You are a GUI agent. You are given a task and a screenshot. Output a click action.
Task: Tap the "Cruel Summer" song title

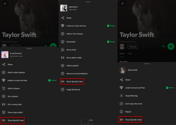point(16,53)
